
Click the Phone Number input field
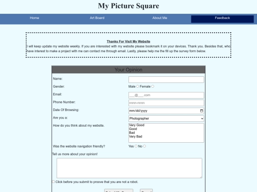(x=166, y=103)
